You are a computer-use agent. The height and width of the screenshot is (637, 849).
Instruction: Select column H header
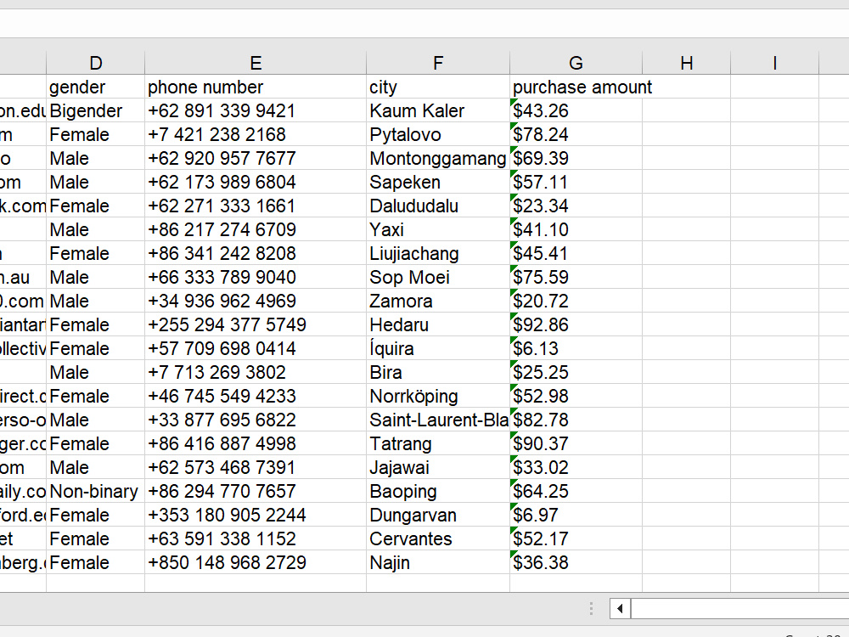click(687, 63)
